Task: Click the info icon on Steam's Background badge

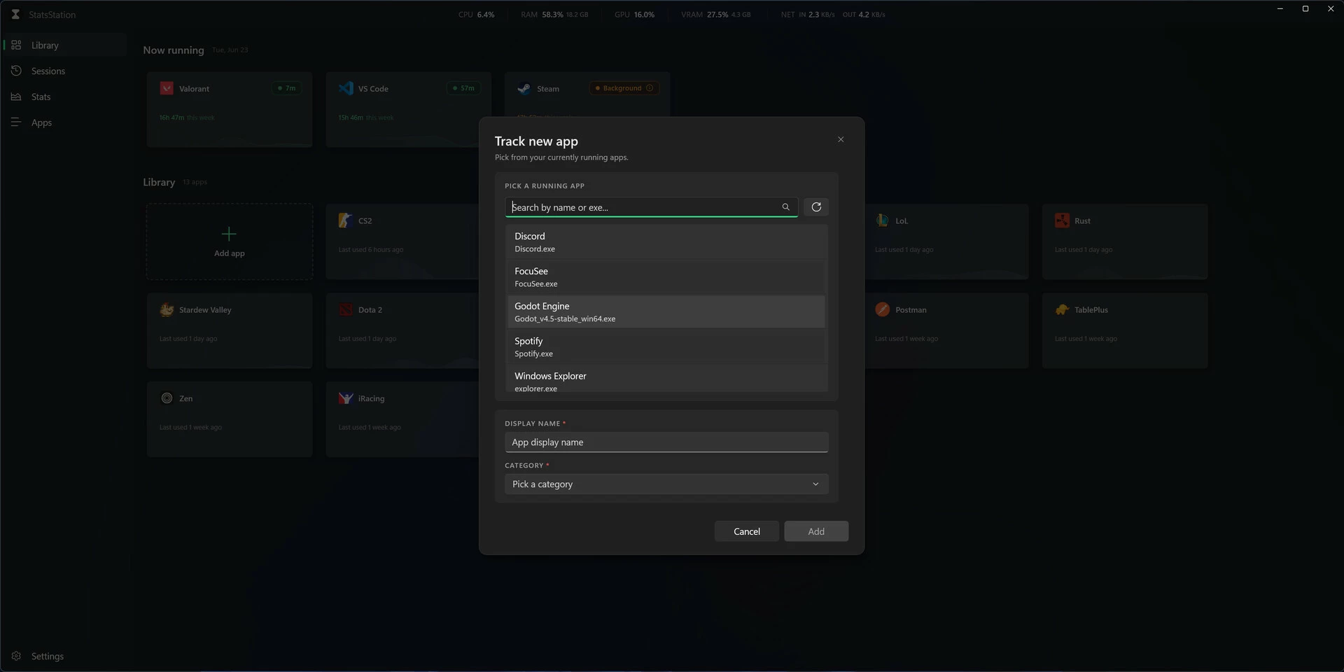Action: click(650, 88)
